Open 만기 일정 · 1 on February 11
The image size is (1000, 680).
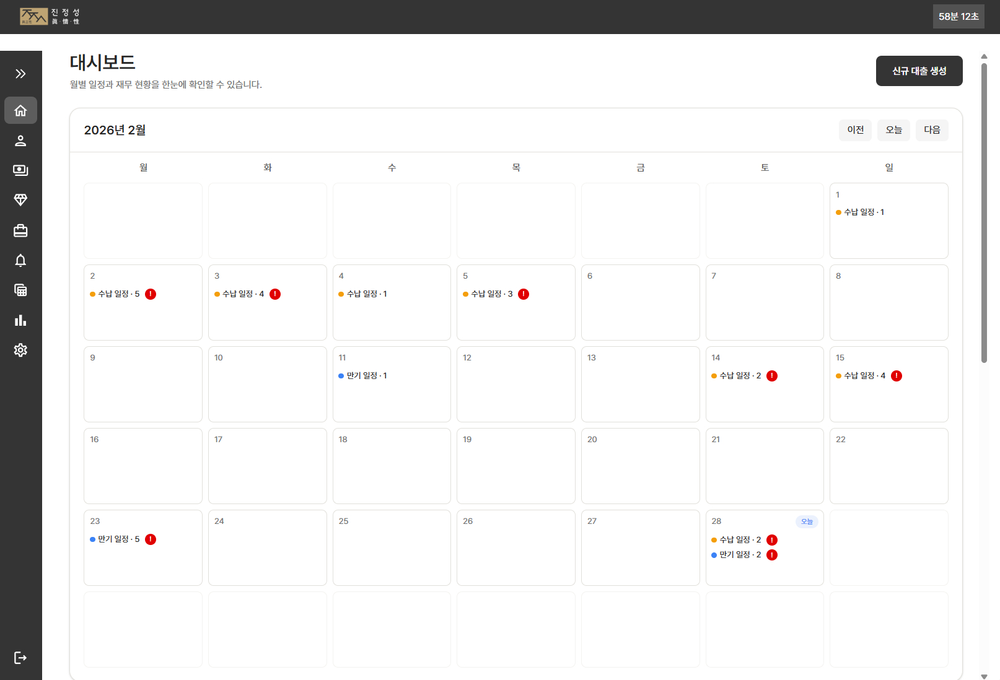[x=366, y=376]
